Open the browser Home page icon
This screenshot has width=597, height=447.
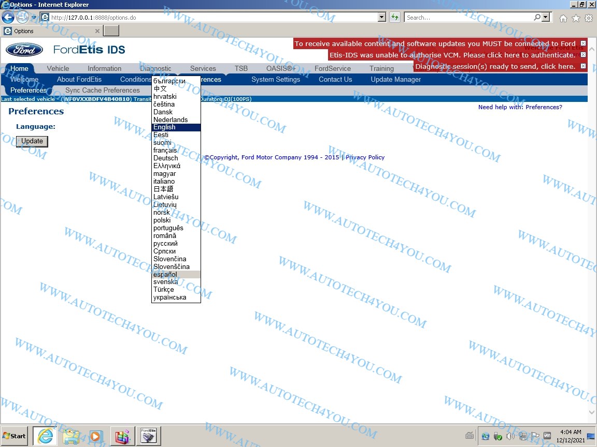(x=563, y=18)
